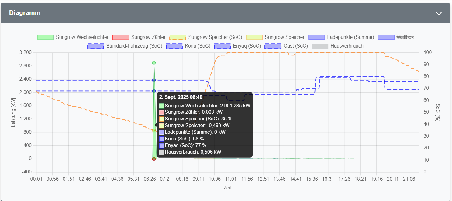This screenshot has height=201, width=452.
Task: Toggle Standard-Fahrzeug (SoC) legend item
Action: [x=134, y=46]
